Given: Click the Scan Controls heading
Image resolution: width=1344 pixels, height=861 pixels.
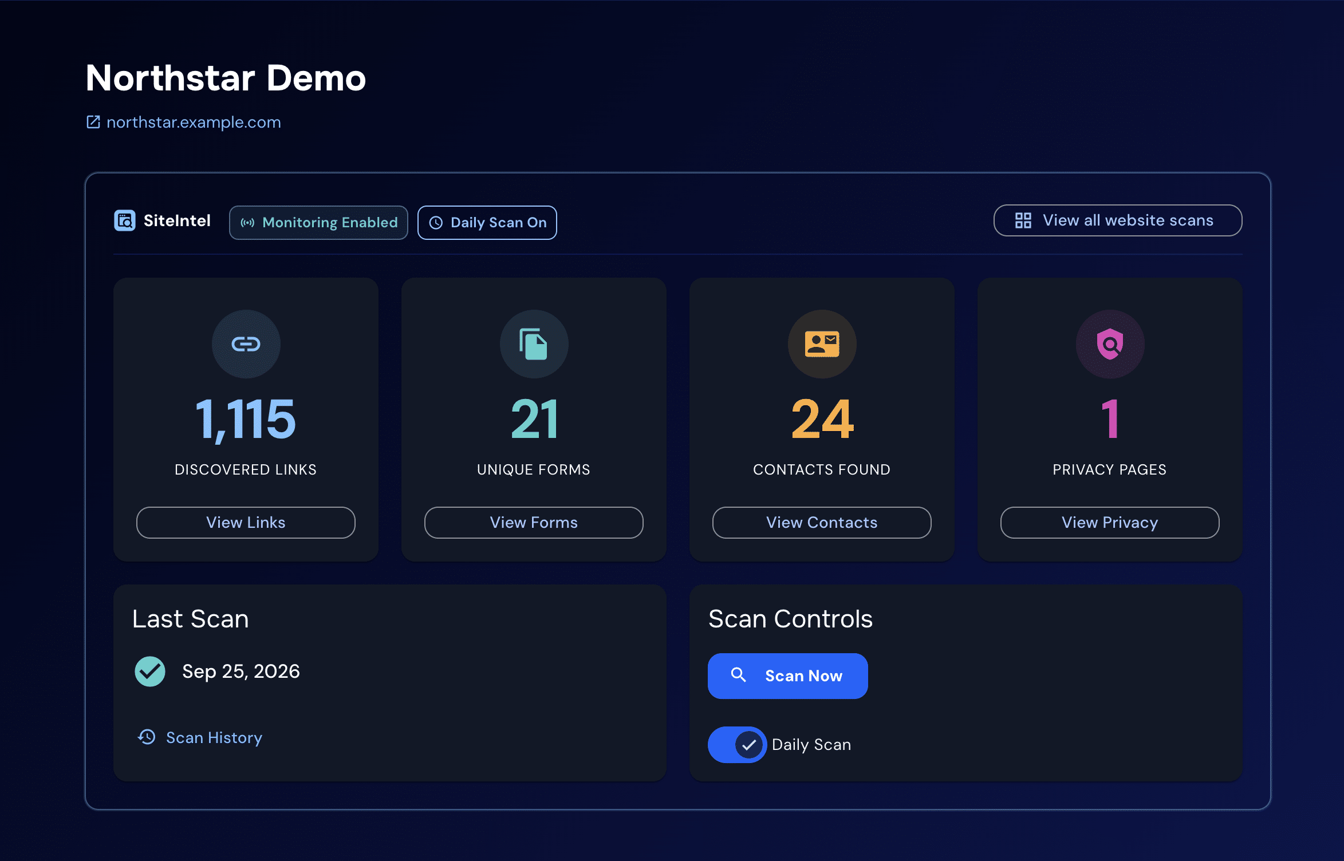Looking at the screenshot, I should [791, 619].
